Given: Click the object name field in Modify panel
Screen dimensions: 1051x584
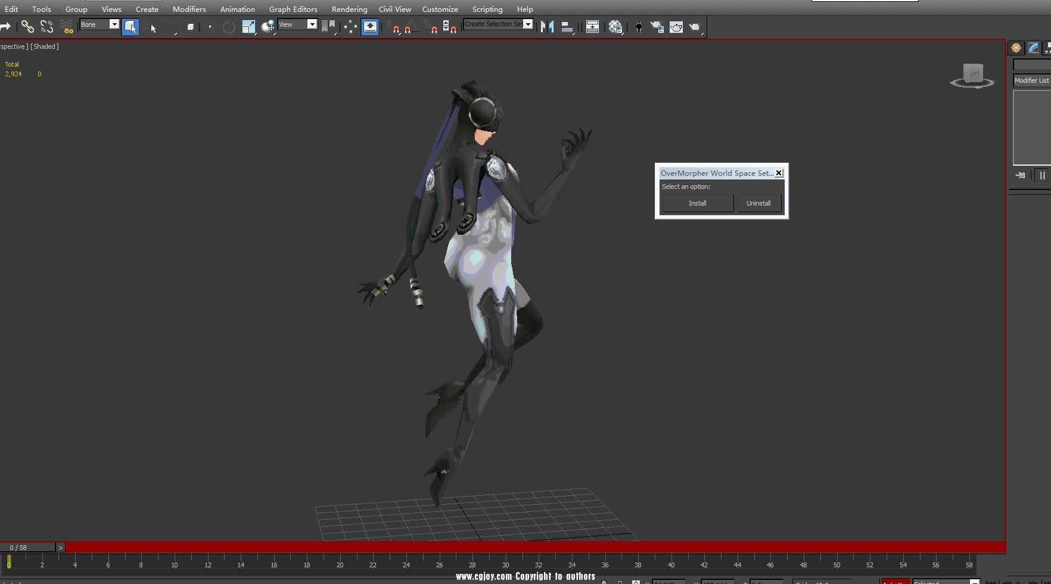Looking at the screenshot, I should click(1032, 64).
